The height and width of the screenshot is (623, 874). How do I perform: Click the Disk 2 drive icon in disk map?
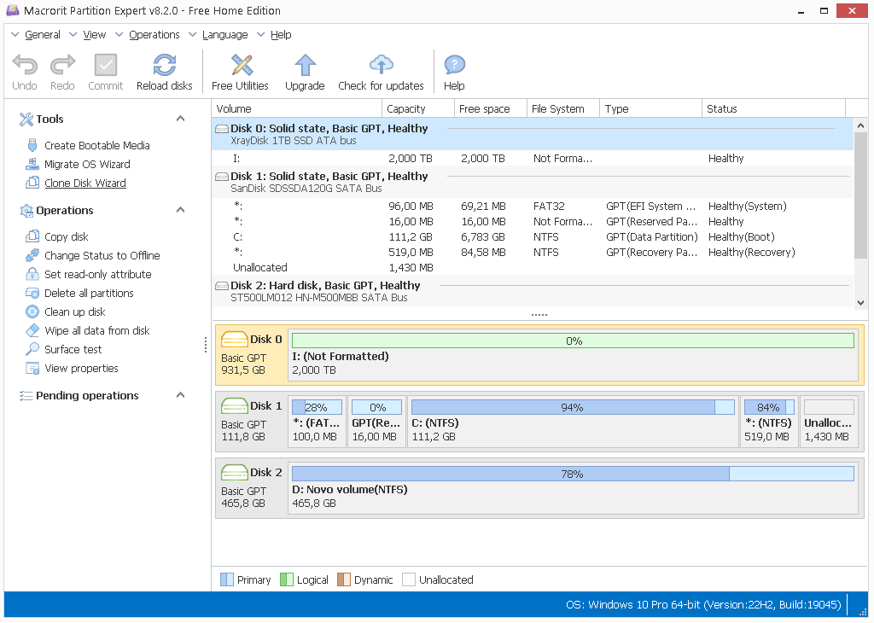[235, 473]
